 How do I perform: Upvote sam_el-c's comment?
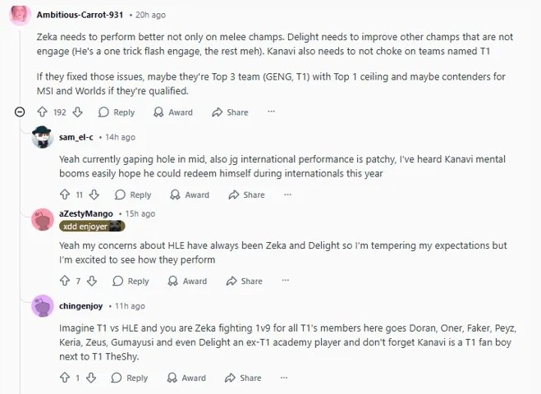[66, 195]
